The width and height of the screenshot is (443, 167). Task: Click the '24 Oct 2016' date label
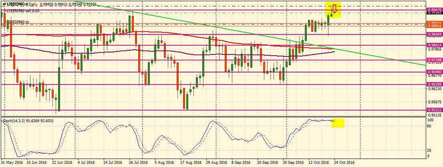click(x=345, y=163)
